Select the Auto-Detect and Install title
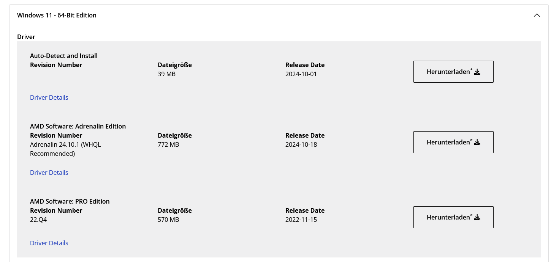The height and width of the screenshot is (262, 551). pyautogui.click(x=64, y=56)
